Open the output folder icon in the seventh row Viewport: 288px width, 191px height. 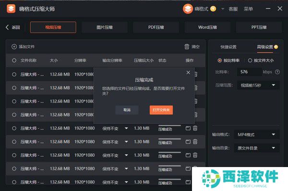188,155
